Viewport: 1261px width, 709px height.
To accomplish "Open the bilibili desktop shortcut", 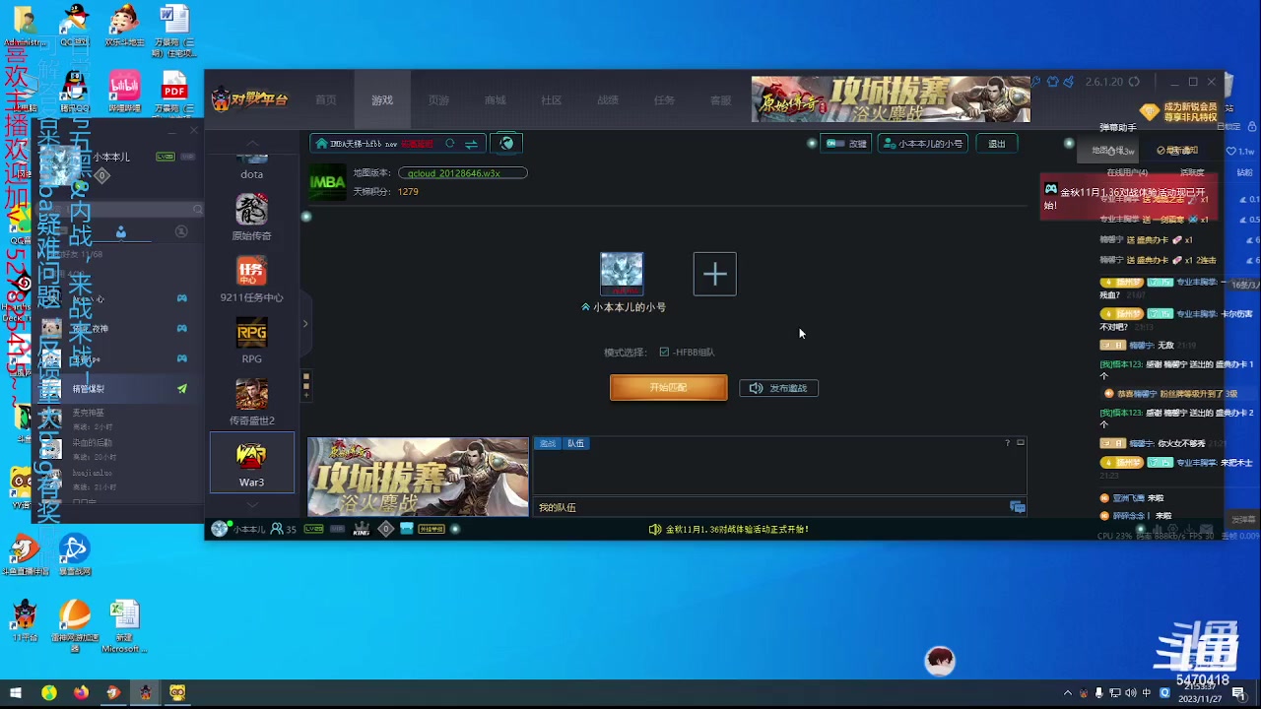I will 124,92.
